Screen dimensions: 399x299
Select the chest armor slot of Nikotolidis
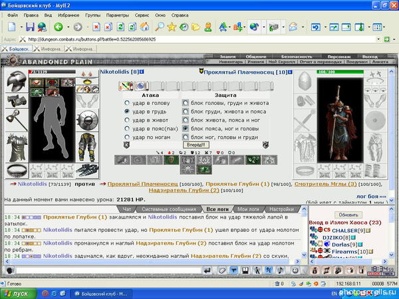point(17,148)
